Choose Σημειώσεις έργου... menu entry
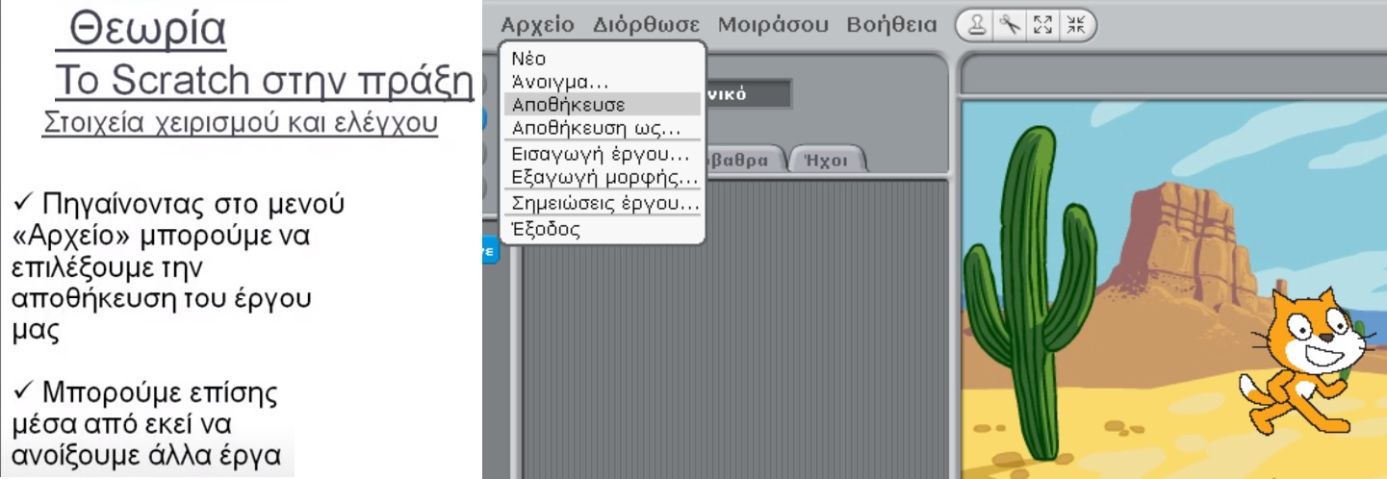Screen dimensions: 1387x479 click(x=604, y=203)
